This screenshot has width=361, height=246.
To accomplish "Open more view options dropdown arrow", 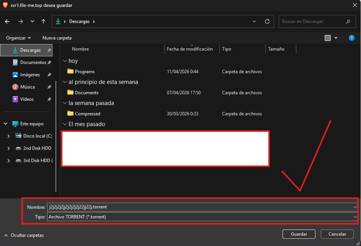I will point(336,38).
